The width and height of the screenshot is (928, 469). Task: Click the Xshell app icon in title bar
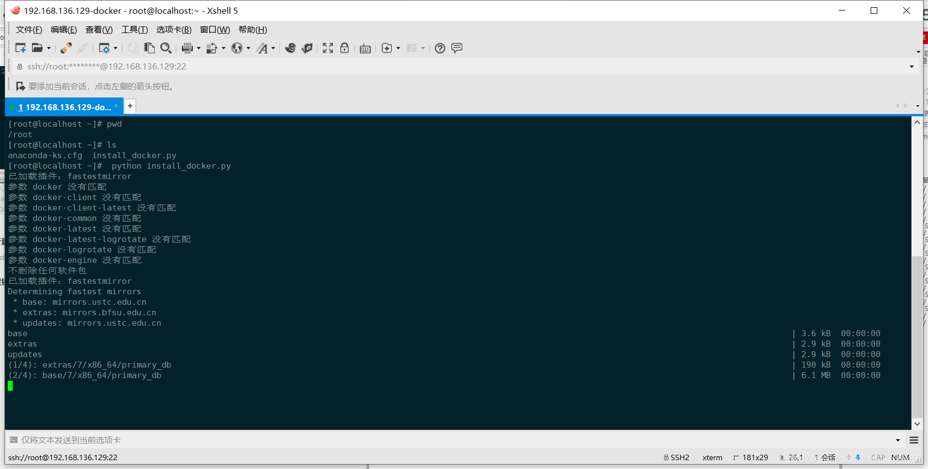click(15, 10)
